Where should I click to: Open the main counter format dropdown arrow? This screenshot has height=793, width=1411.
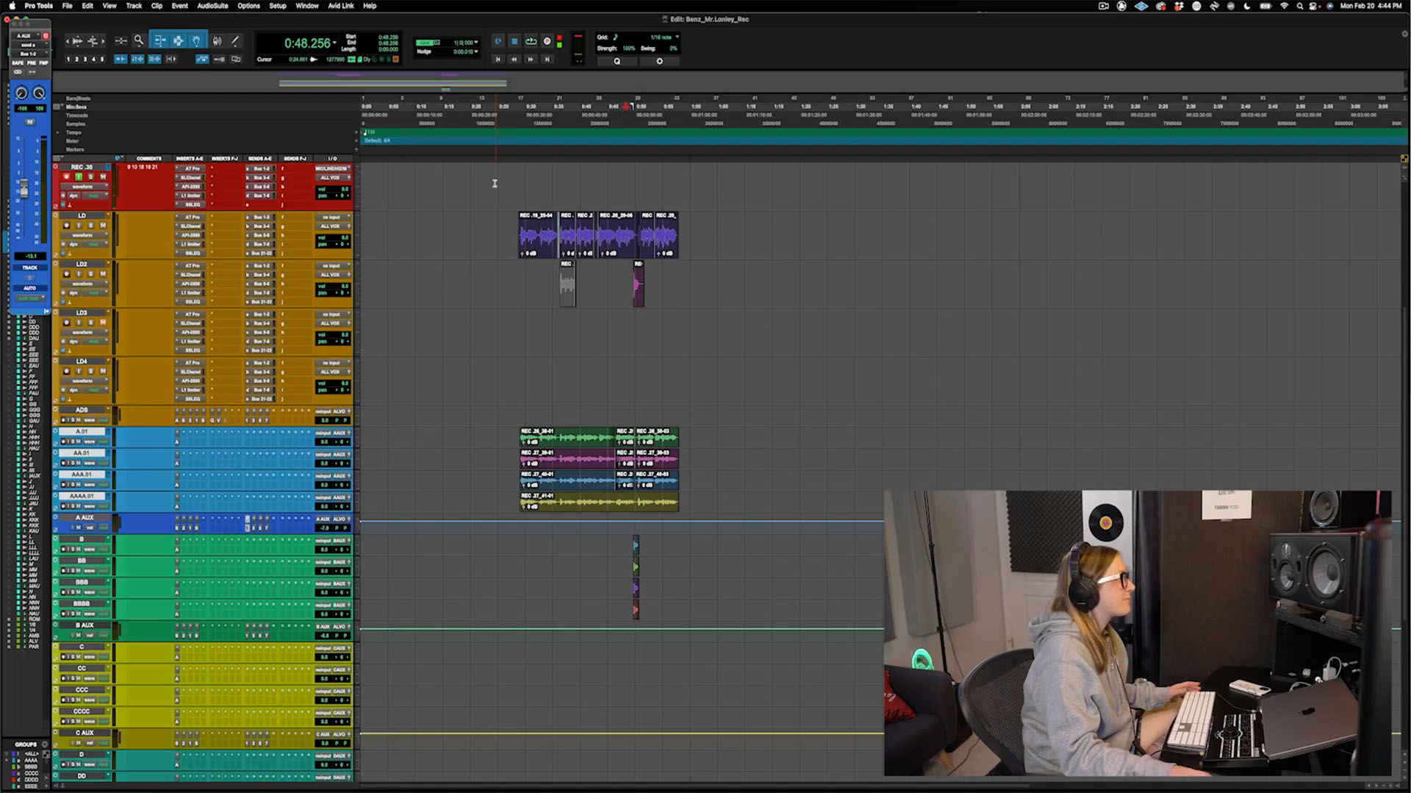pyautogui.click(x=335, y=43)
